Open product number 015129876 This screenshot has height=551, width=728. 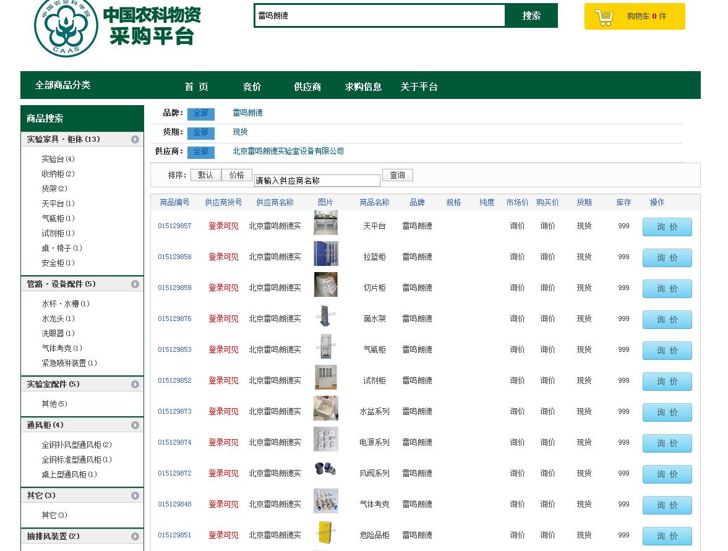click(x=174, y=319)
